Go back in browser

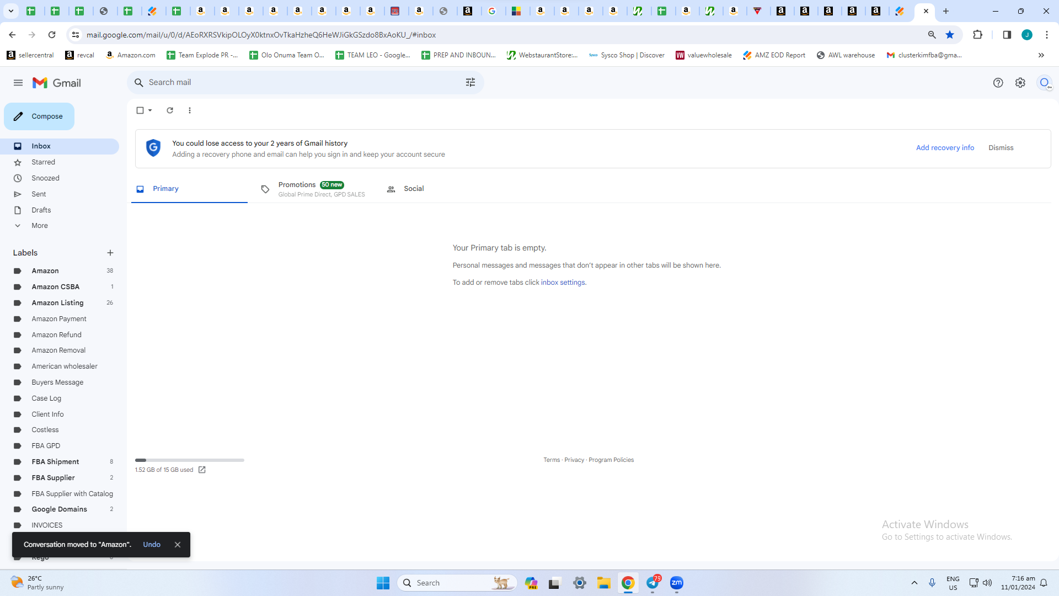pyautogui.click(x=12, y=35)
